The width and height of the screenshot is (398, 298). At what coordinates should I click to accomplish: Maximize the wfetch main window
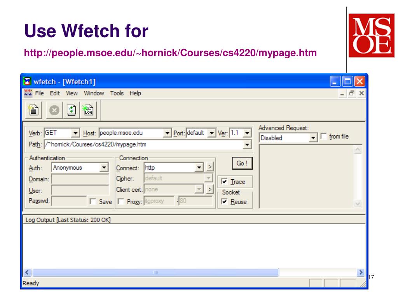coord(347,81)
